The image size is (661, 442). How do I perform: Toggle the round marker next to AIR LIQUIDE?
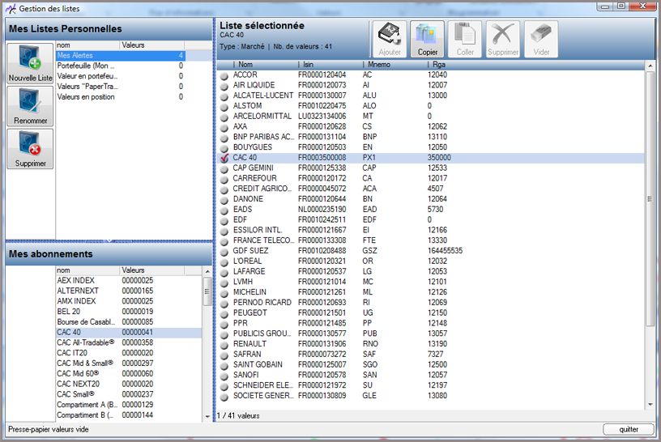[224, 86]
